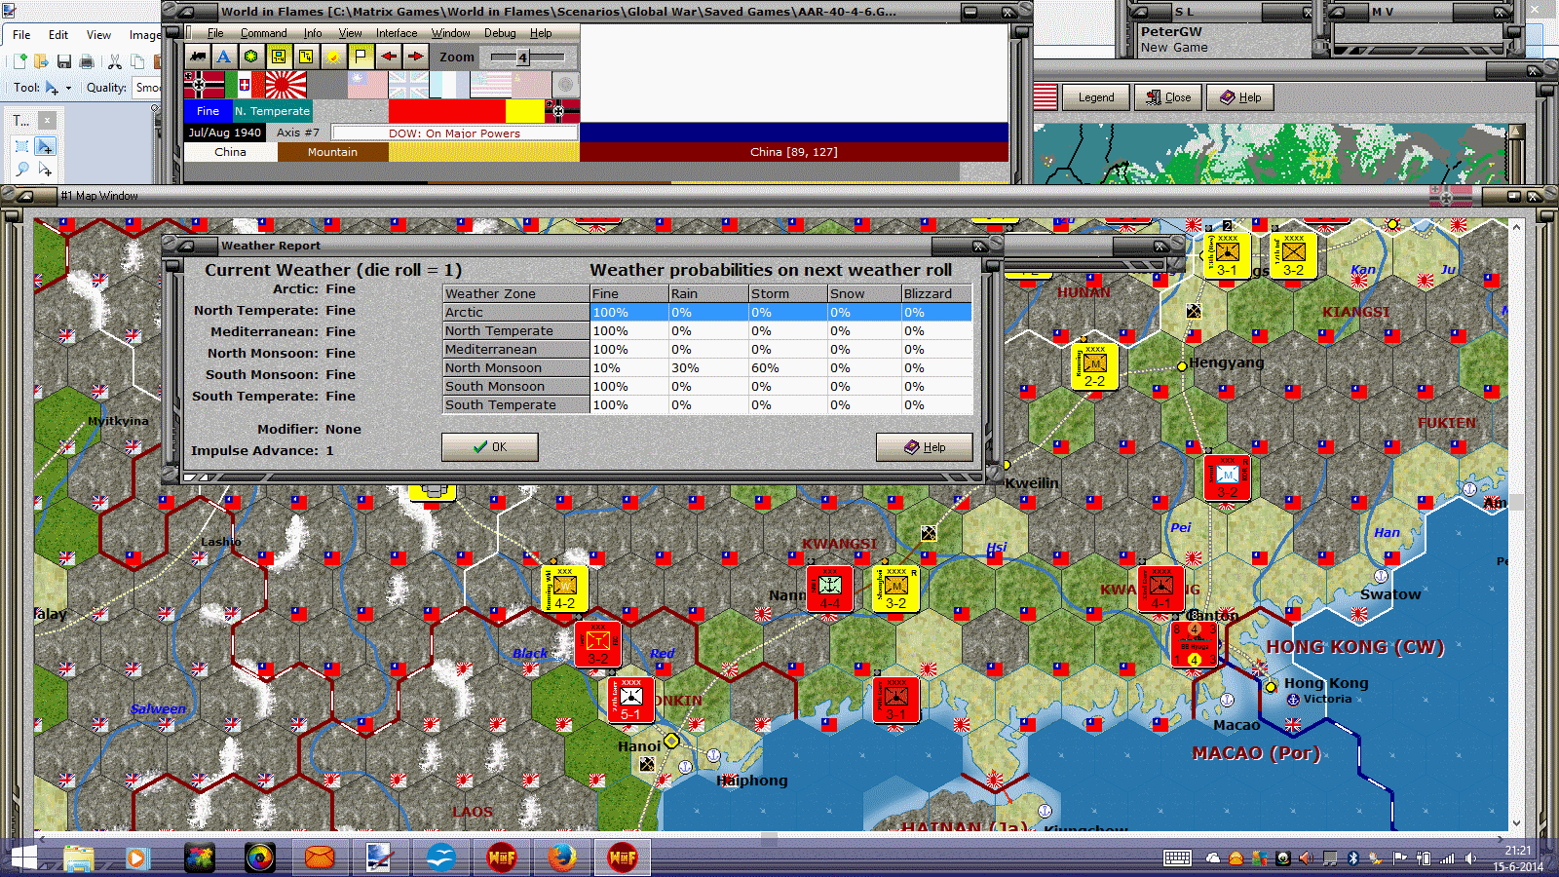This screenshot has width=1559, height=877.
Task: Open the sun weather icon in the toolbar
Action: click(x=333, y=57)
